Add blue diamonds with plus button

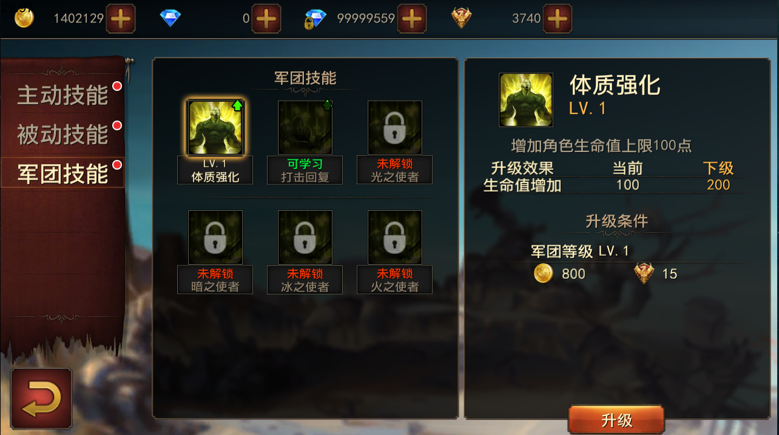[x=266, y=19]
